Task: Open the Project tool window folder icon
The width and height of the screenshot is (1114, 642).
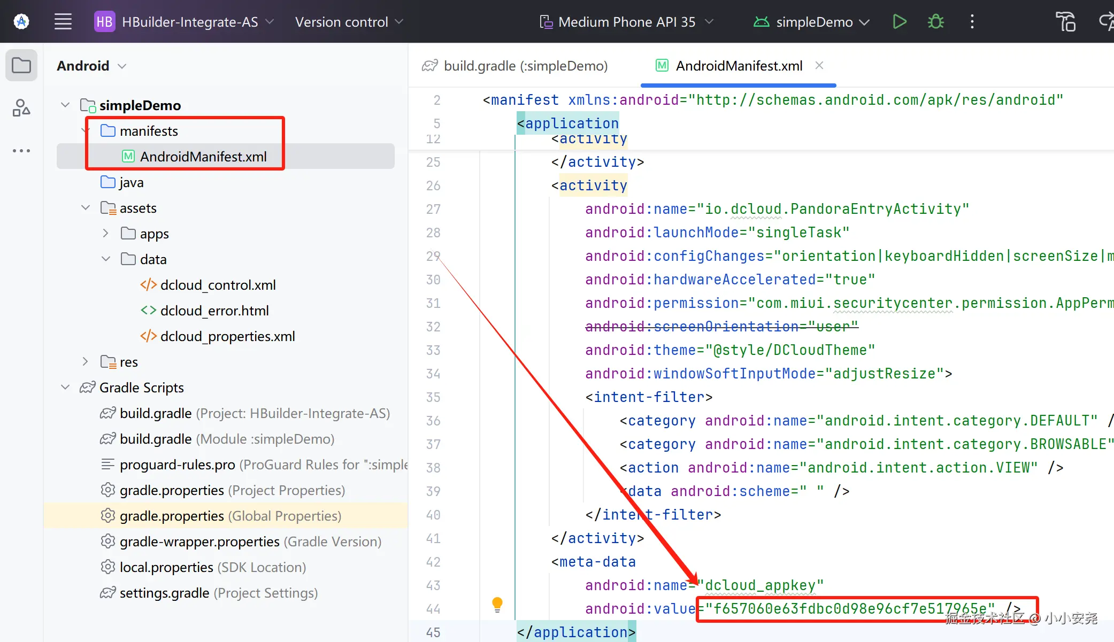Action: tap(21, 66)
